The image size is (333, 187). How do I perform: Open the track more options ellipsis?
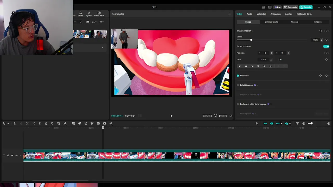click(21, 155)
